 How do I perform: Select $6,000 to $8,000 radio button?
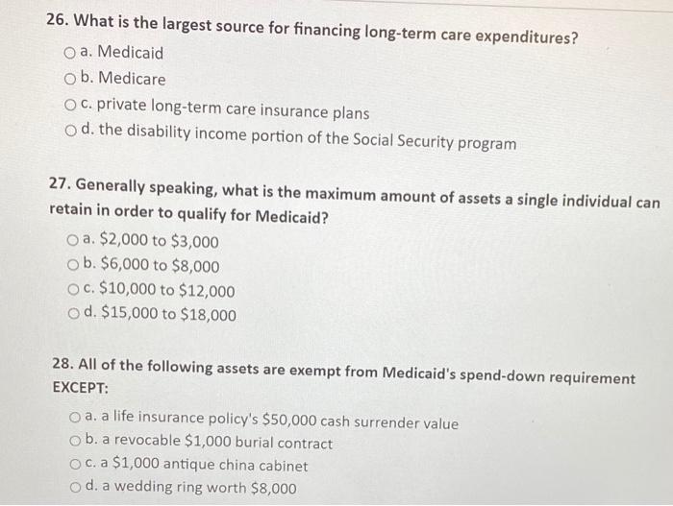coord(73,265)
